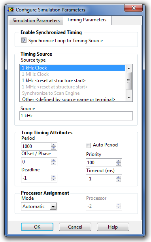Click the Timeout (ms) value field
Screen dimensions: 151x242
coord(101,179)
